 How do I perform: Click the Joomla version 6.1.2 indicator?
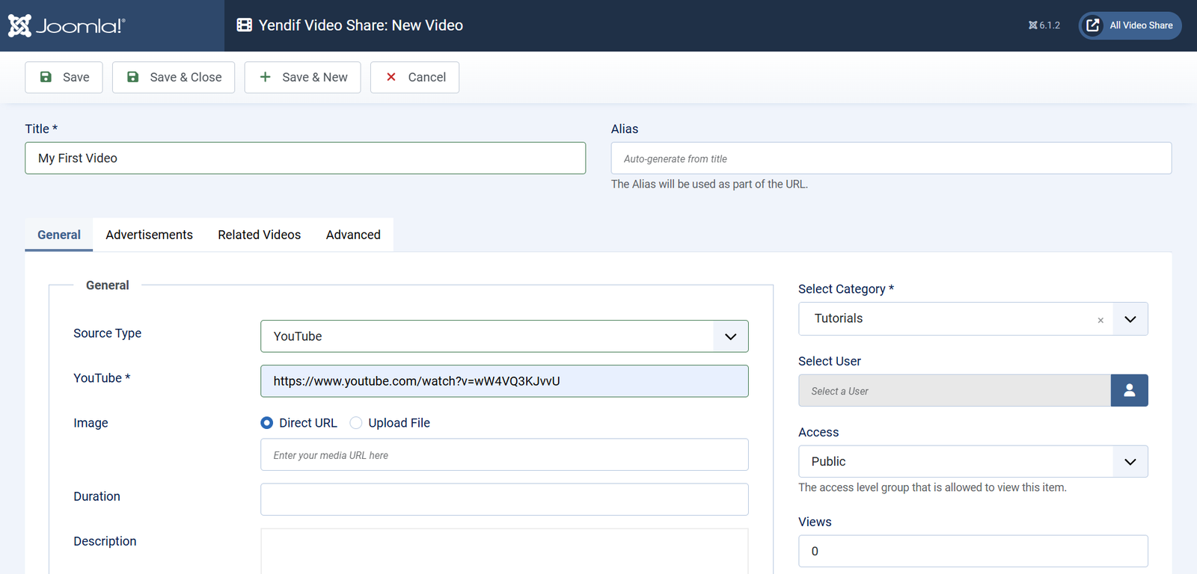tap(1044, 25)
